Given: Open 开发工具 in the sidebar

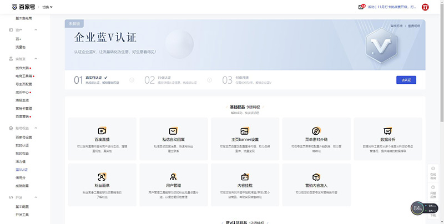Looking at the screenshot, I should pos(22,215).
